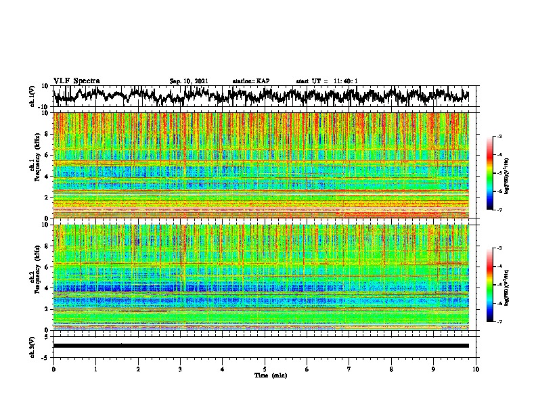Viewport: 536px width, 414px height.
Task: Click time axis tick label "1"
Action: 95,369
